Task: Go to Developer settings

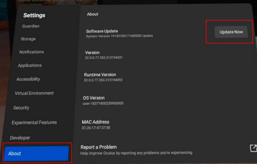Action: coord(20,138)
